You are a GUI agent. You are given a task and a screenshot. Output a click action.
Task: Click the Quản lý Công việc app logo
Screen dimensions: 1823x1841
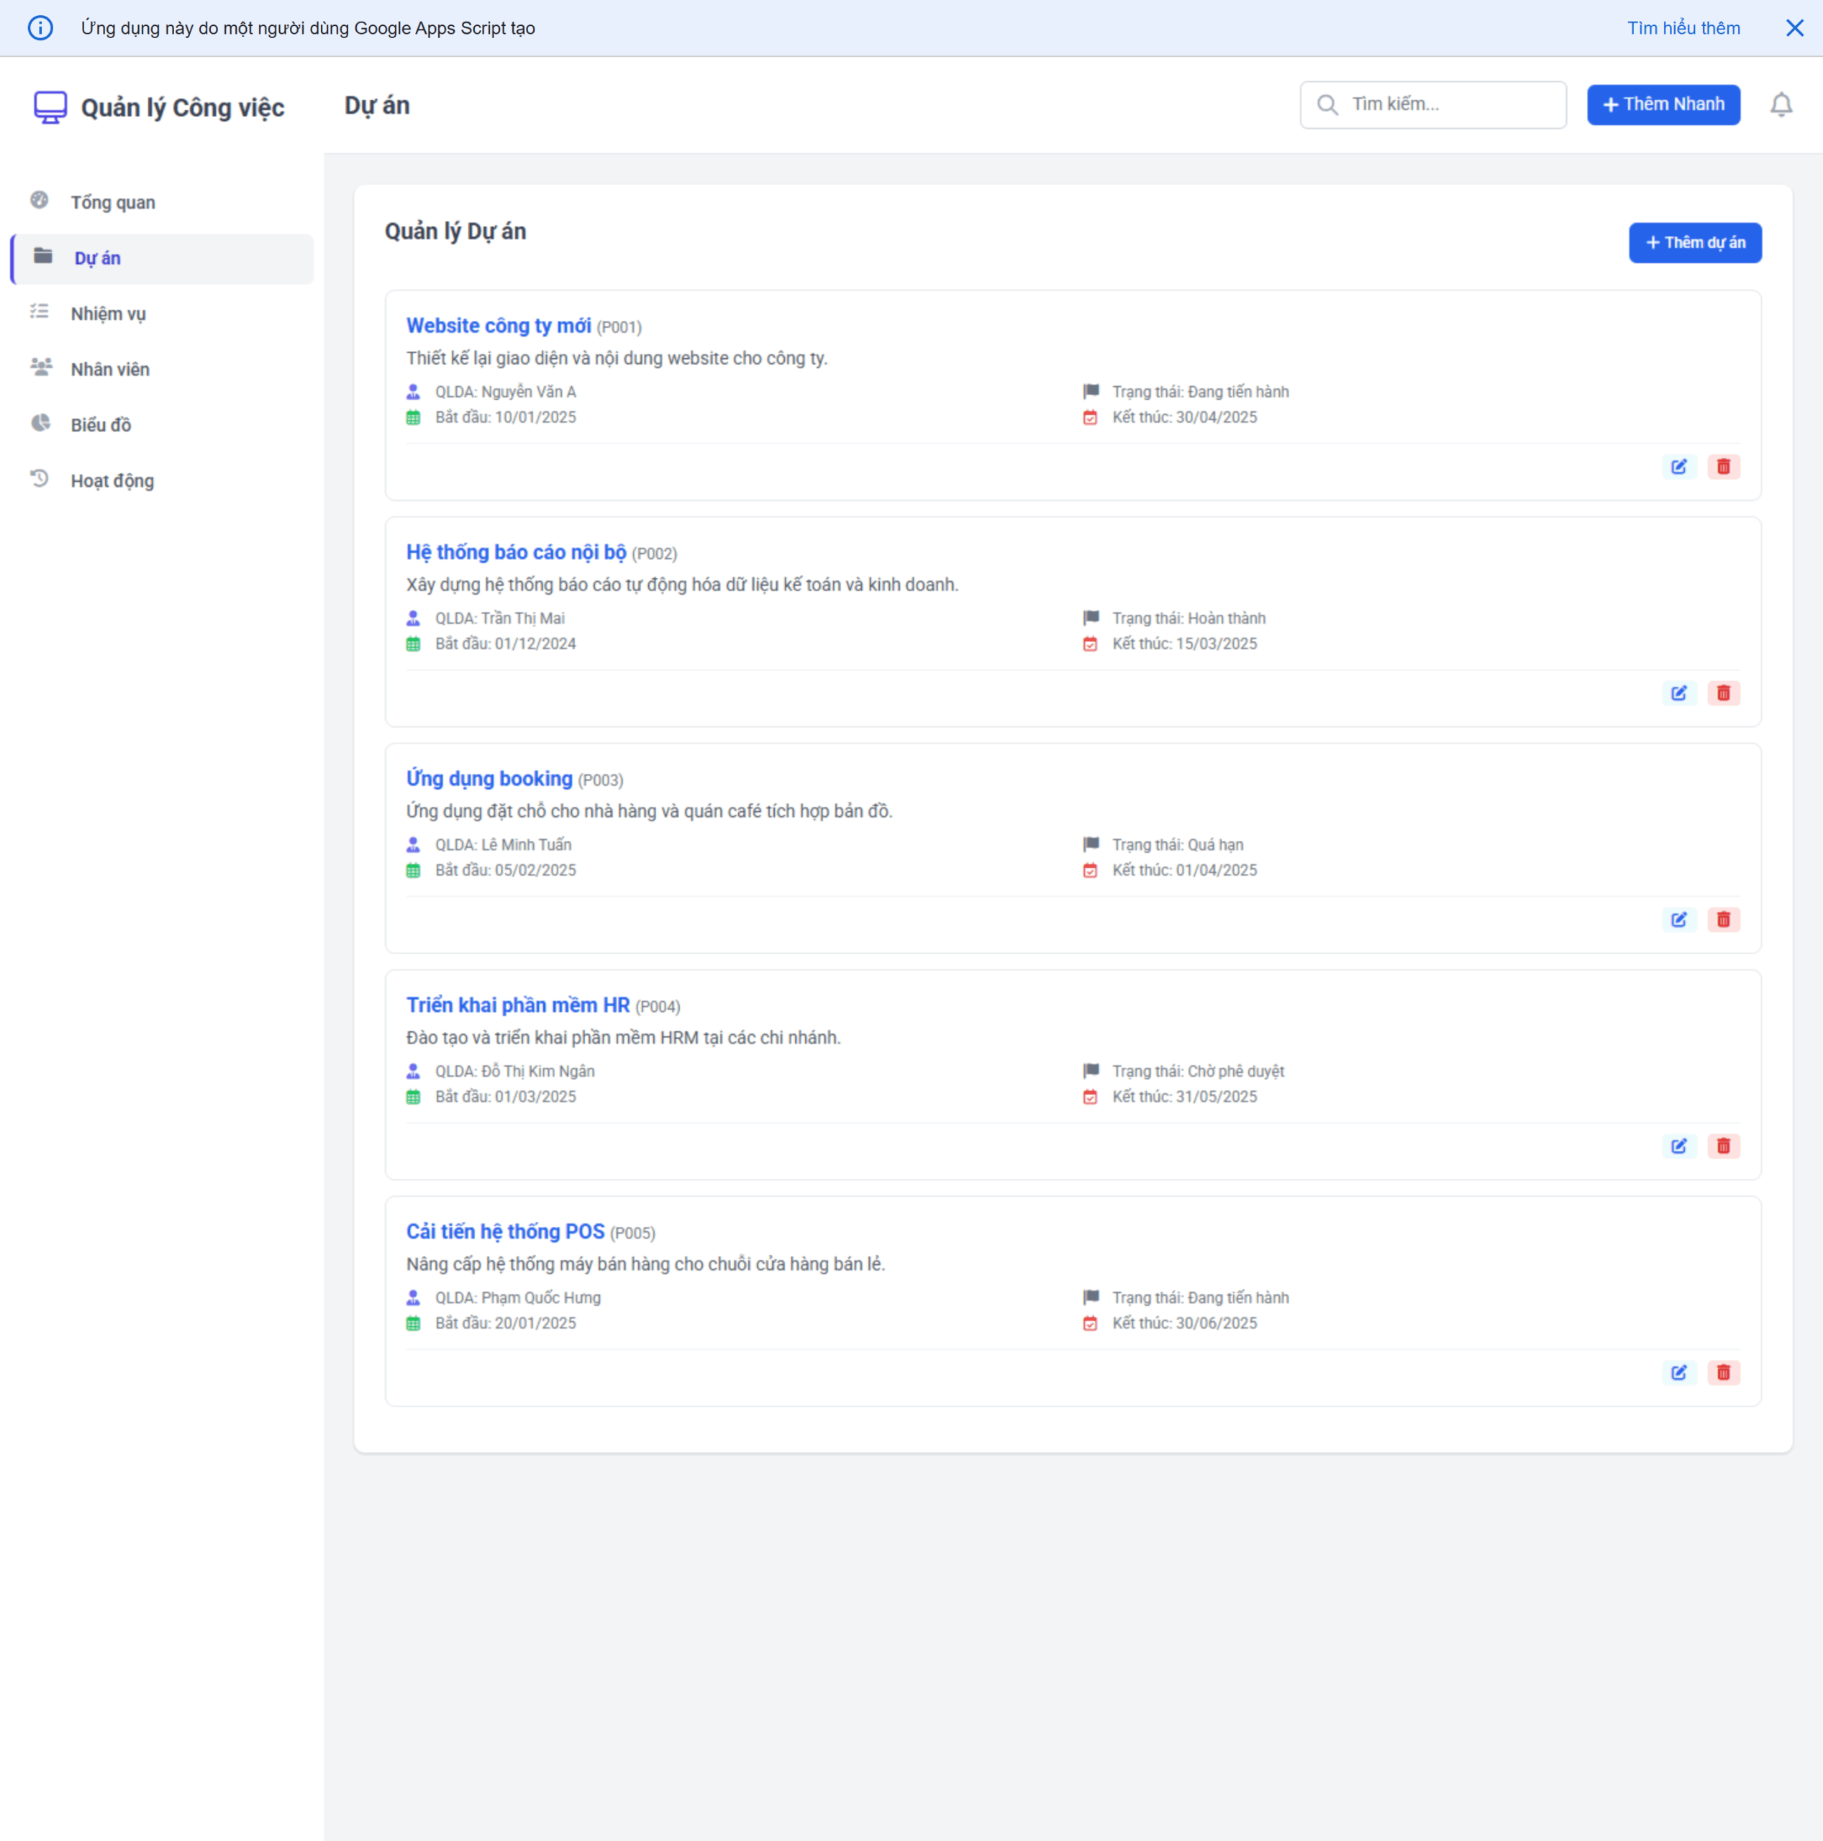point(158,106)
